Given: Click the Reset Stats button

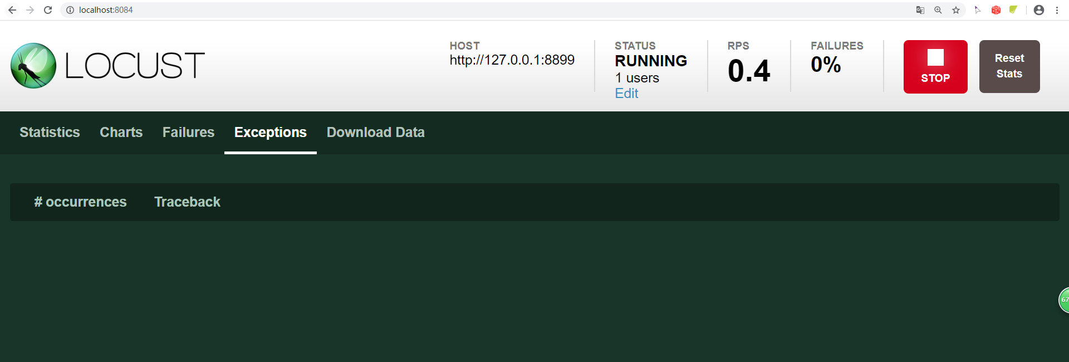Looking at the screenshot, I should [1009, 66].
